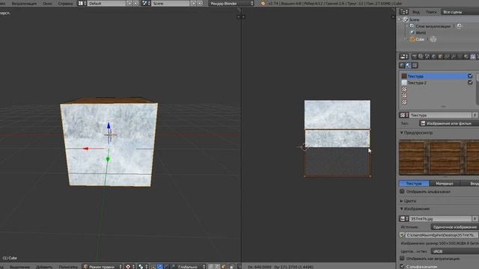Open the outliner Вид menu

(416, 12)
